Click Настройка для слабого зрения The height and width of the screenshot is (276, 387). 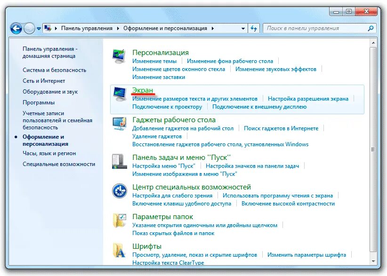(172, 196)
